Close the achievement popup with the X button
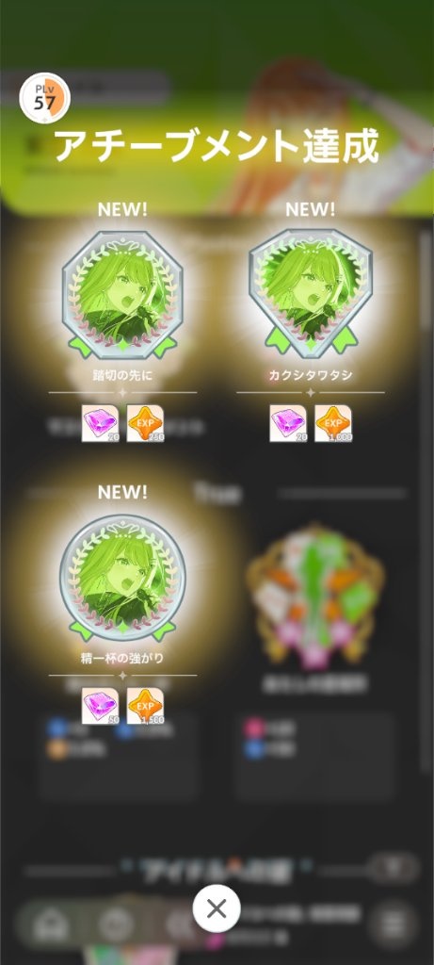Viewport: 434px width, 965px height. pyautogui.click(x=217, y=908)
